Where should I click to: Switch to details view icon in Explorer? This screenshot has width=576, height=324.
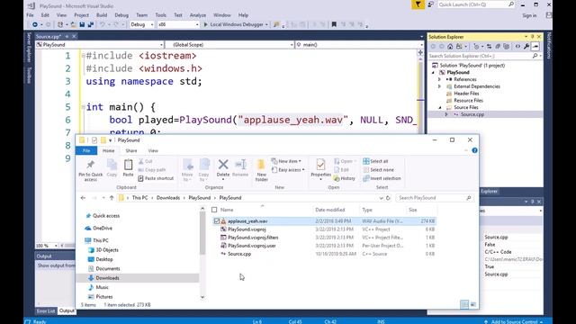pyautogui.click(x=464, y=304)
